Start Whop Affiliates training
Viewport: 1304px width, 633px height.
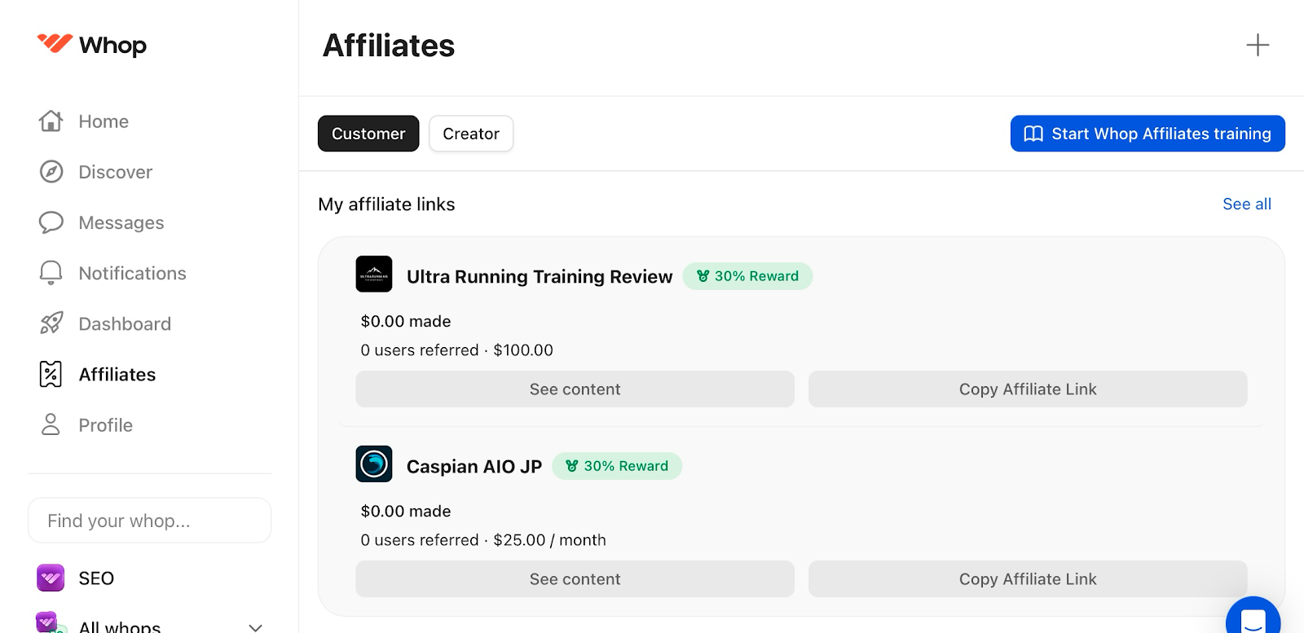coord(1147,133)
